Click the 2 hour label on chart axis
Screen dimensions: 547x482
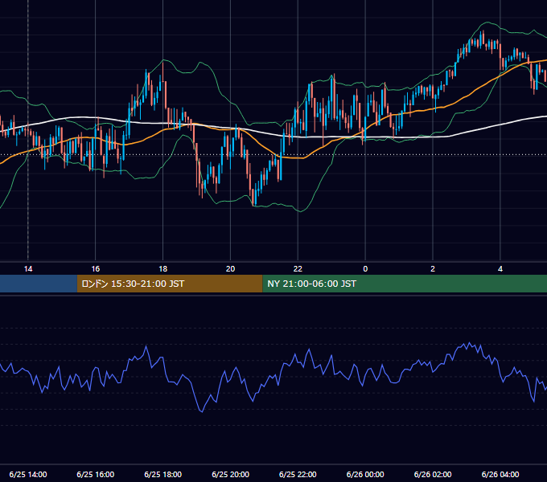coord(433,269)
